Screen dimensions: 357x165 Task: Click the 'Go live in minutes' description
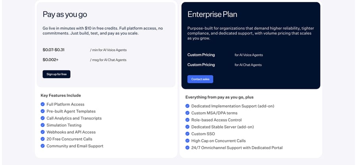[x=103, y=31]
